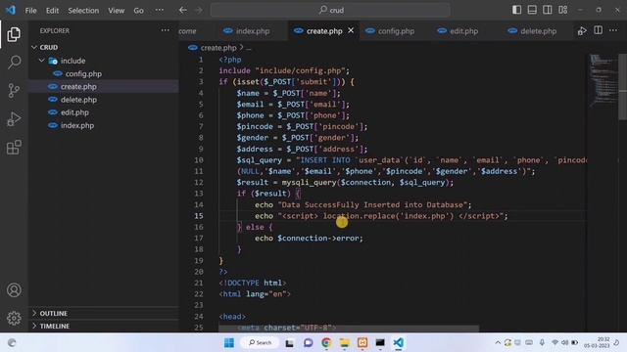Viewport: 627px width, 352px height.
Task: Go forward using the right arrow
Action: tap(198, 10)
